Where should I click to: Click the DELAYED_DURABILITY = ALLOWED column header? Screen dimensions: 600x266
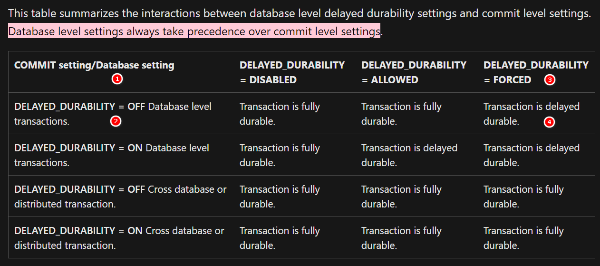coord(414,72)
